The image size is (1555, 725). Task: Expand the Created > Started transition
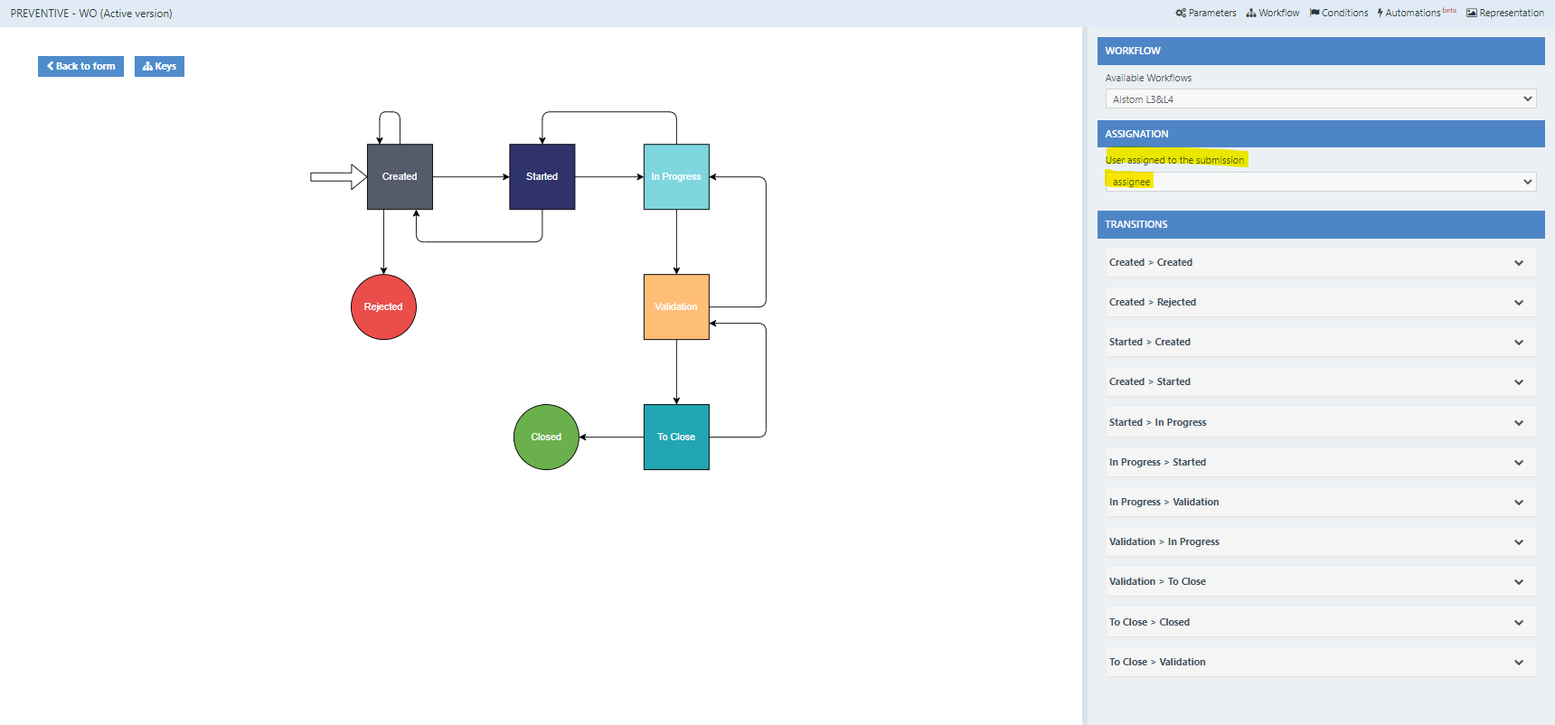tap(1321, 381)
